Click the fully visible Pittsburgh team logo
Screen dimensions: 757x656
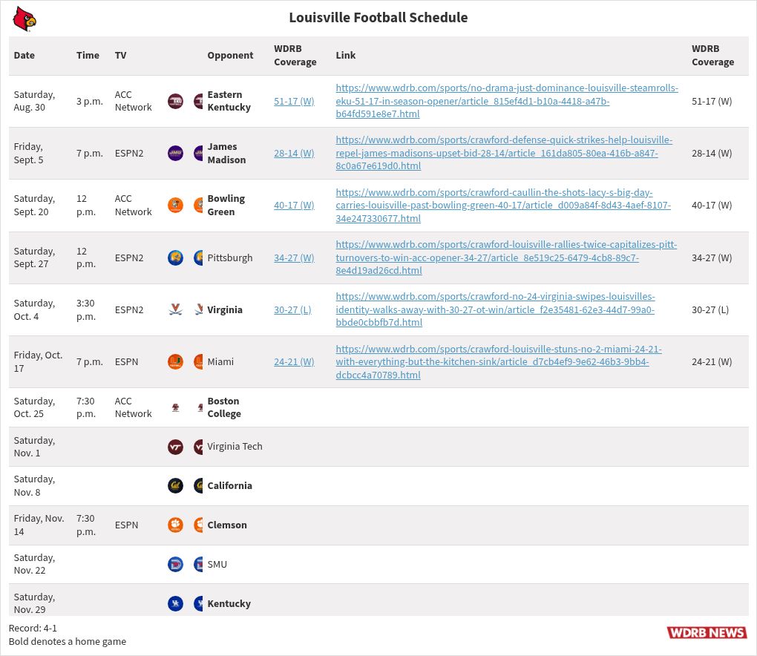pos(175,258)
